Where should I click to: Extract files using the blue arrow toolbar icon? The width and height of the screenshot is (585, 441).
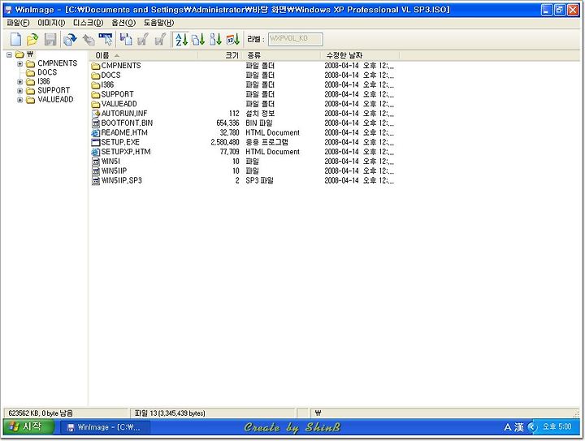coord(70,39)
